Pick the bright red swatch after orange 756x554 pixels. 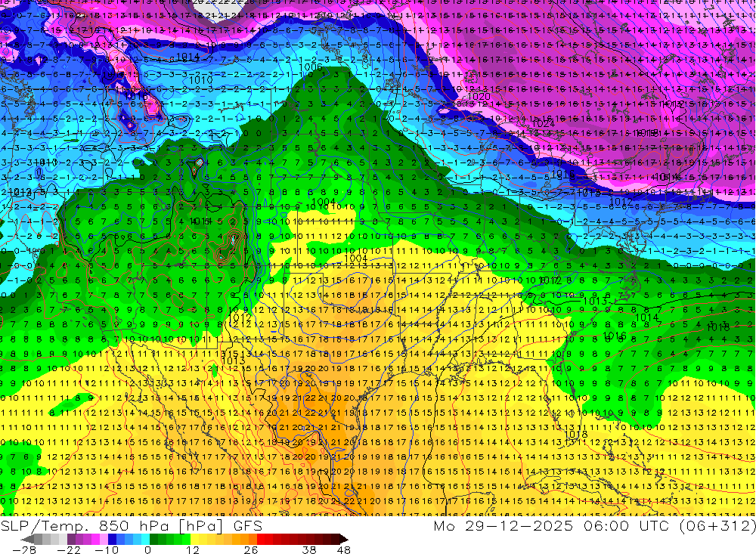coord(261,539)
